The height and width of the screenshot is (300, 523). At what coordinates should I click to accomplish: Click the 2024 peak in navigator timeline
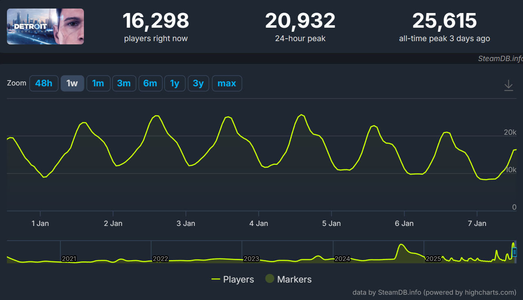(401, 245)
